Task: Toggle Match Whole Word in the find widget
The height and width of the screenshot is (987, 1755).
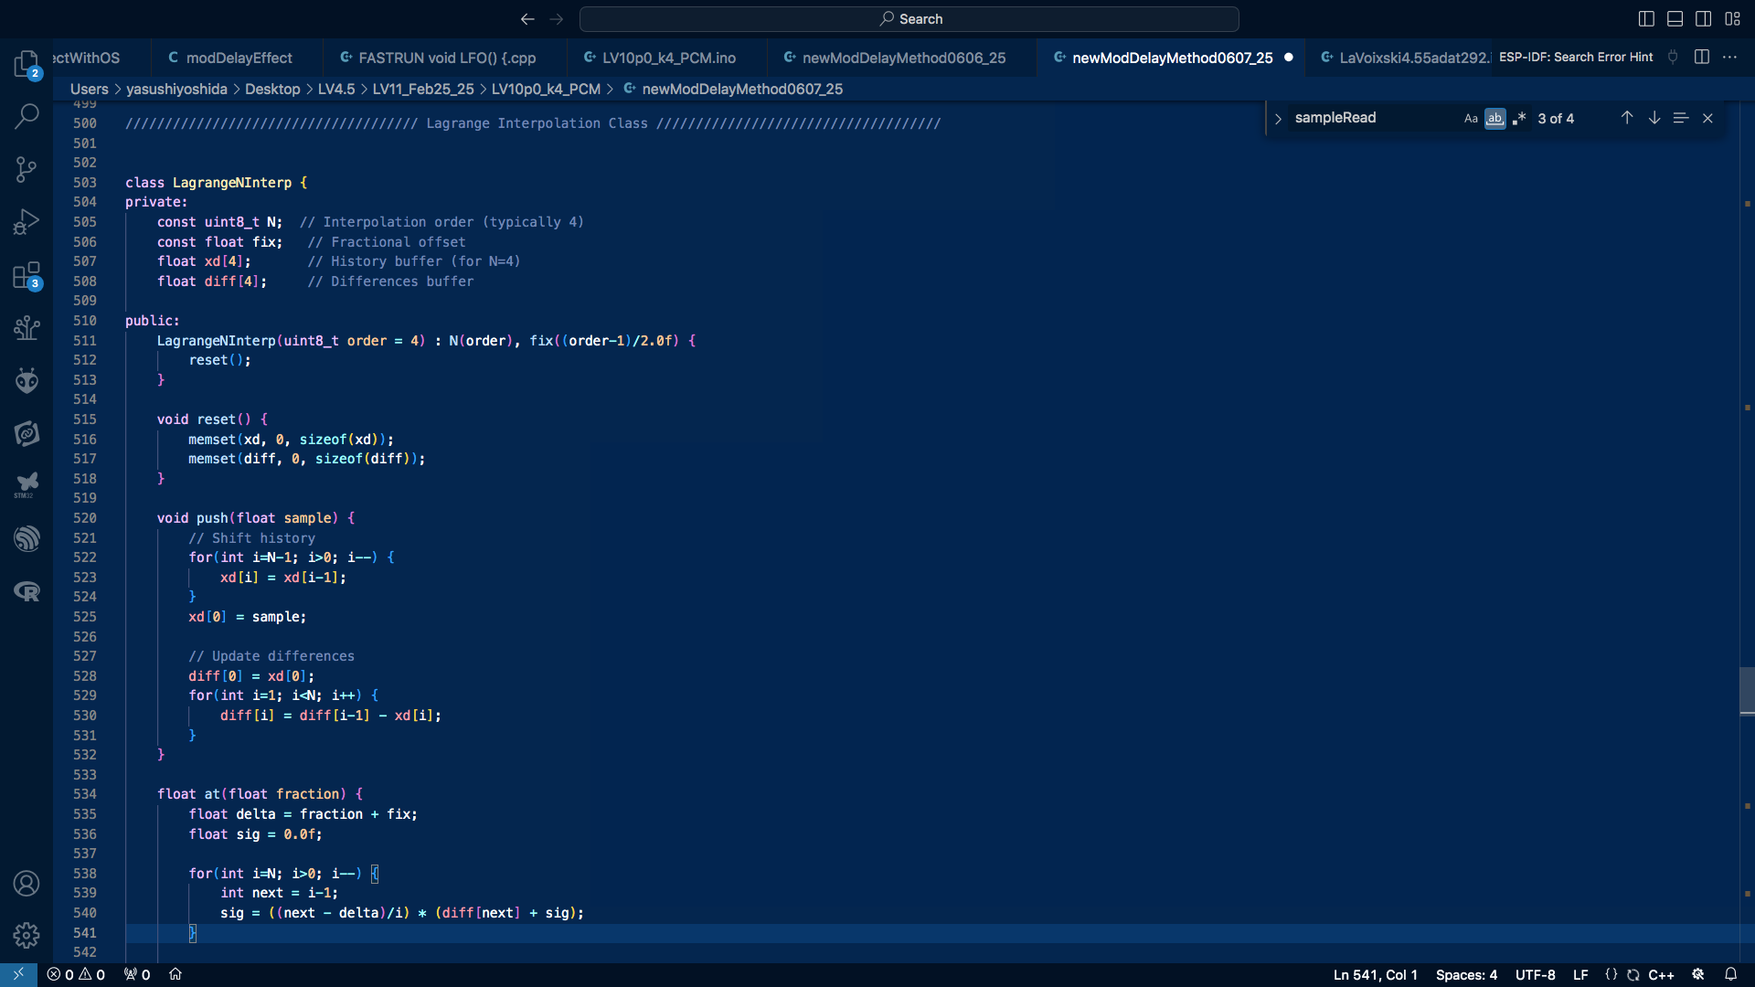Action: [1494, 119]
